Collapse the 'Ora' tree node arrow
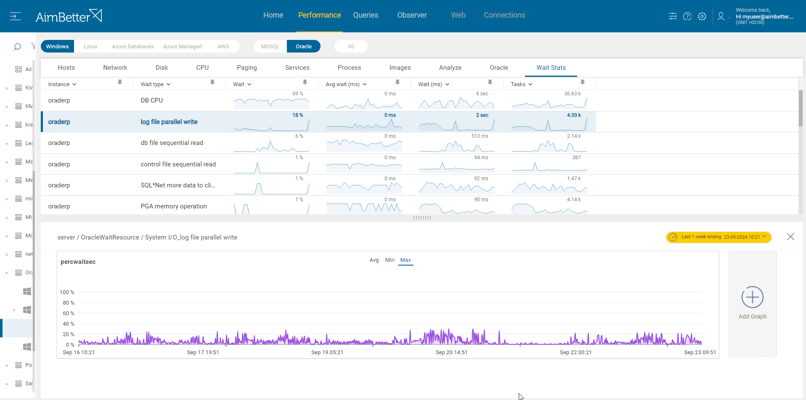This screenshot has width=806, height=400. (7, 273)
